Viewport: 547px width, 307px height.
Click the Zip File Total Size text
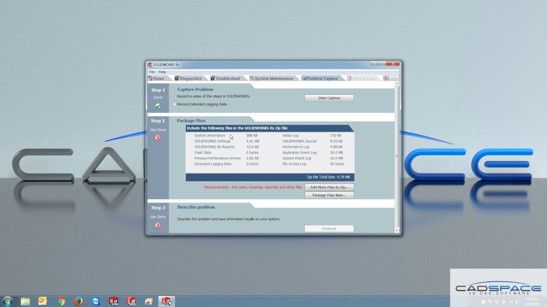(328, 177)
